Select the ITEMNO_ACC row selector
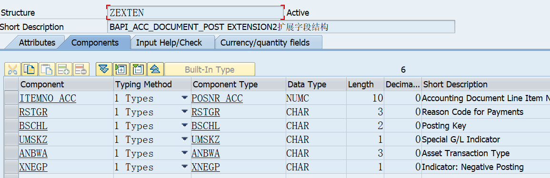Screen dimensions: 550x178 point(11,98)
